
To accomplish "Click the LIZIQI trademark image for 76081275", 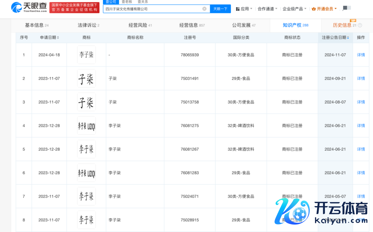I will (x=86, y=125).
